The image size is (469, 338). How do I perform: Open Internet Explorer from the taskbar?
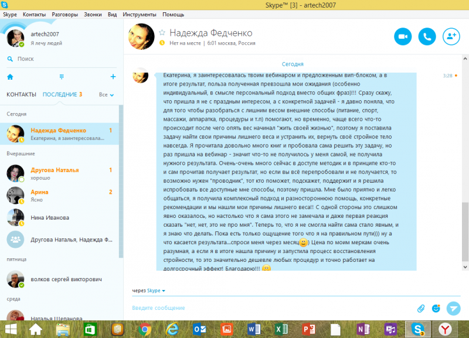click(x=172, y=329)
